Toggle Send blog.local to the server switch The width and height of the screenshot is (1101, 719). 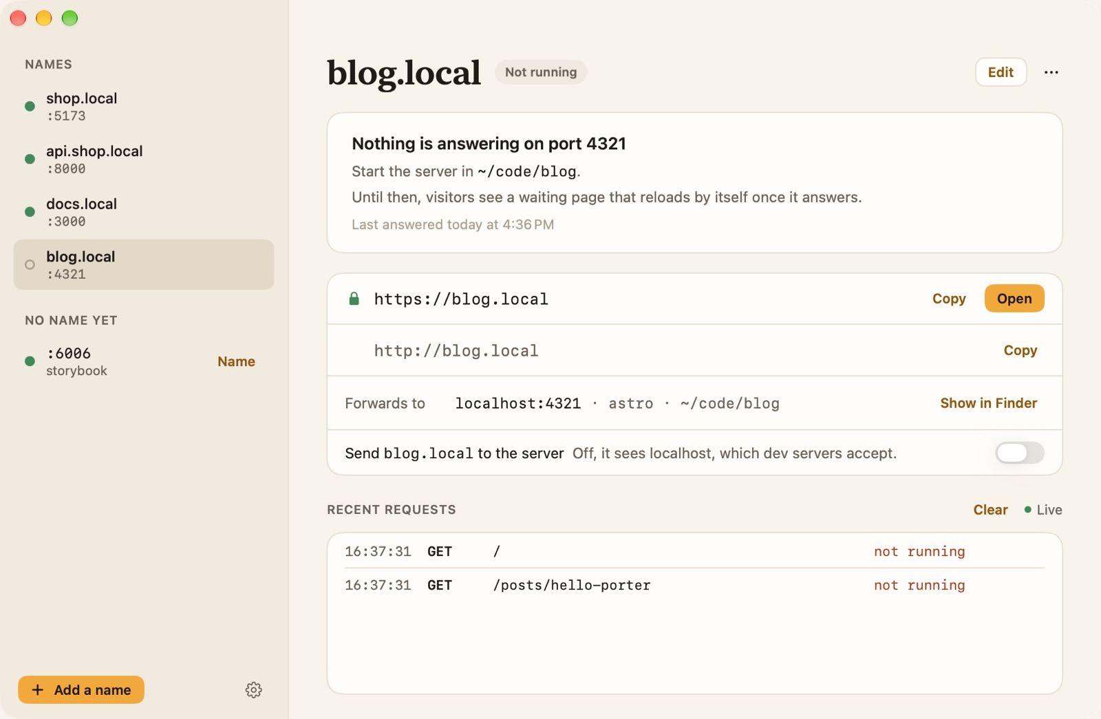pos(1020,453)
